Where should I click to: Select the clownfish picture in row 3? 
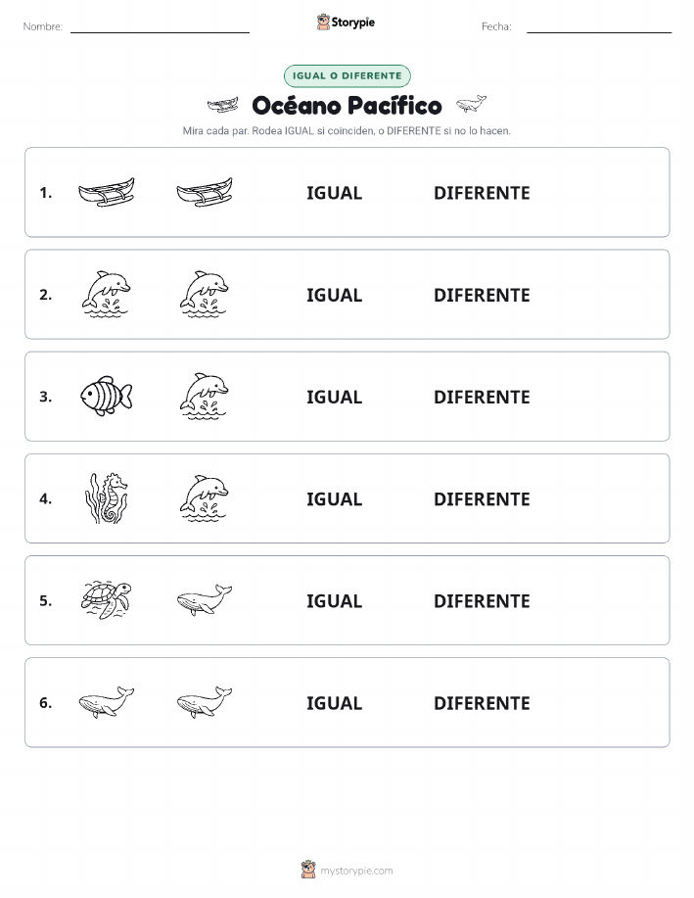coord(107,396)
